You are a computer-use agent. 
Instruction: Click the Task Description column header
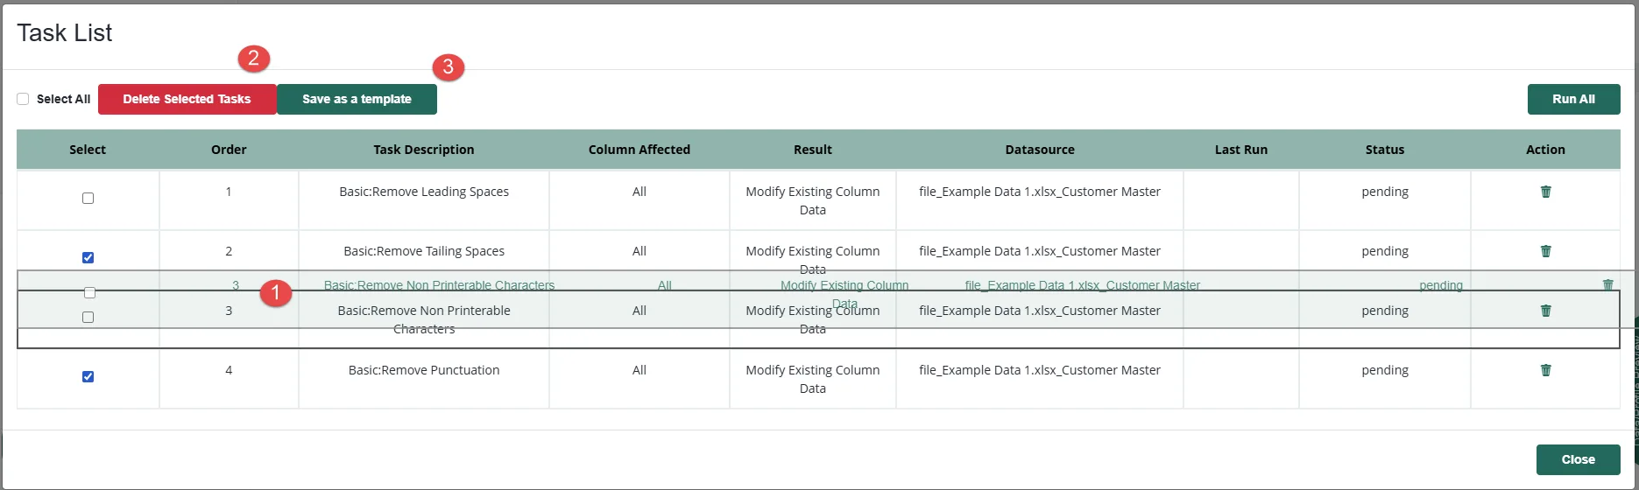(423, 150)
